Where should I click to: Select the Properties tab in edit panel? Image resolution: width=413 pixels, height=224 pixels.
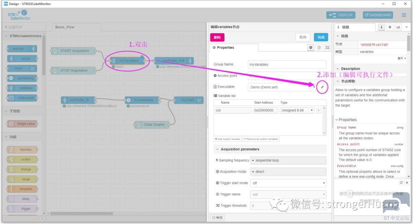pos(234,47)
